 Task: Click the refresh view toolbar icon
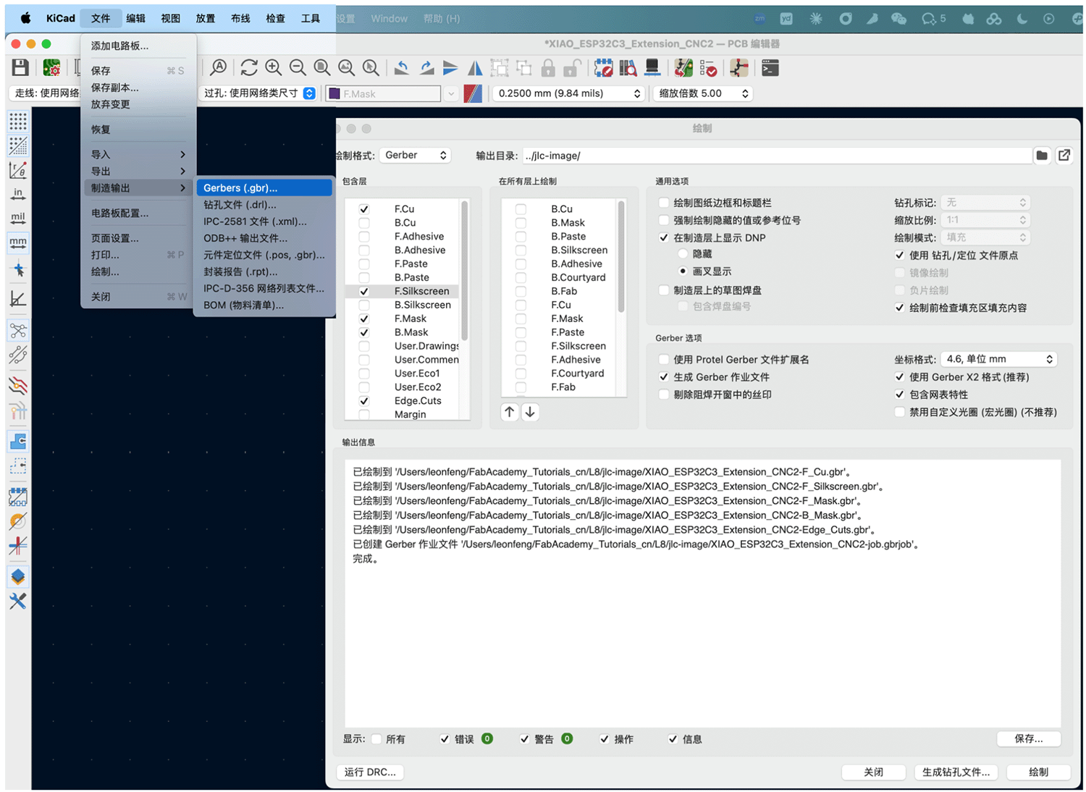pos(249,68)
